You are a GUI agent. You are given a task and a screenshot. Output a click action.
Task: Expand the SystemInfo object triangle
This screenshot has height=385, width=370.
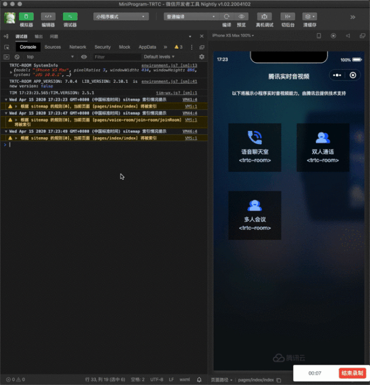coord(11,72)
